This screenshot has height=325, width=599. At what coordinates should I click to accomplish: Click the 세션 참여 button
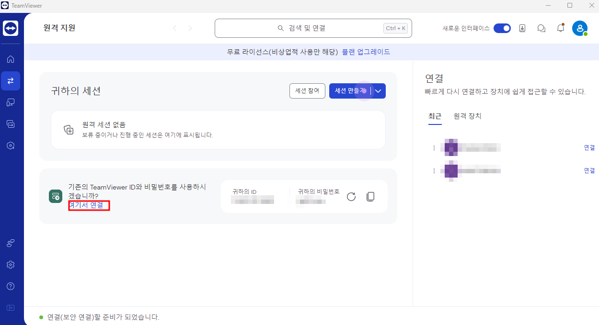[x=307, y=91]
